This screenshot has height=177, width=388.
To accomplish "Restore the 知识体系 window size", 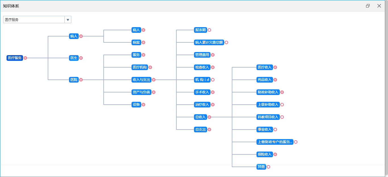I will 368,6.
